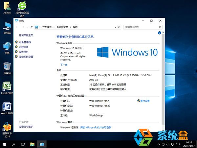Select 系统 breadcrumb item
Screen dimensions: 197x148
[75, 27]
